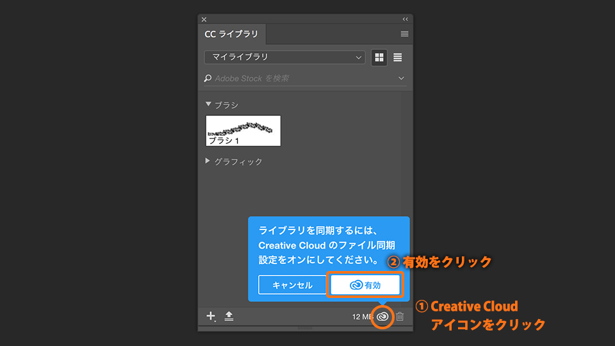Switch to grid view icon

pos(379,58)
